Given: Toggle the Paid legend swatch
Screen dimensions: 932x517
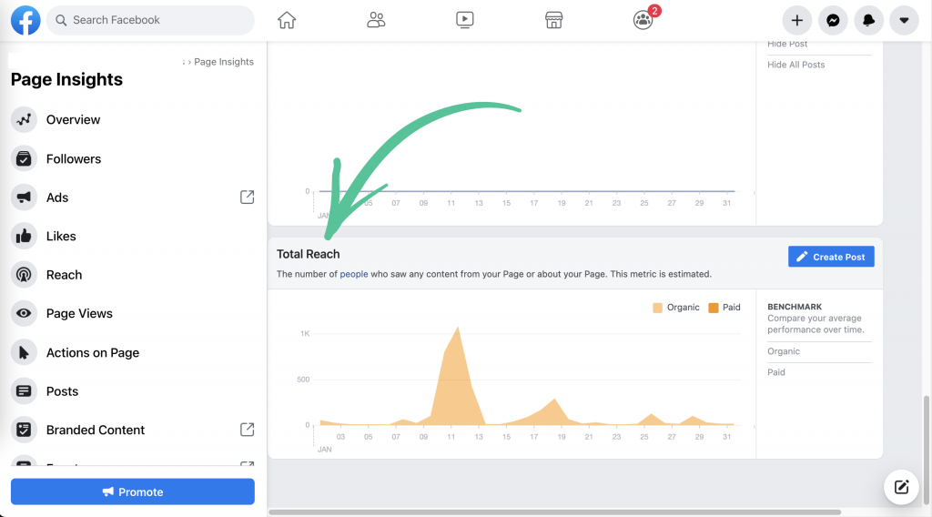Looking at the screenshot, I should click(x=714, y=308).
